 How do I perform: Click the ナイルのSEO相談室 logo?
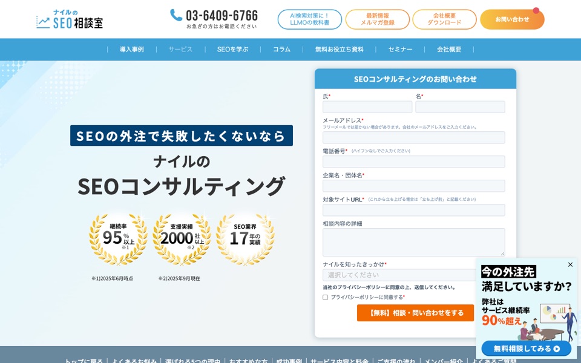click(x=69, y=19)
